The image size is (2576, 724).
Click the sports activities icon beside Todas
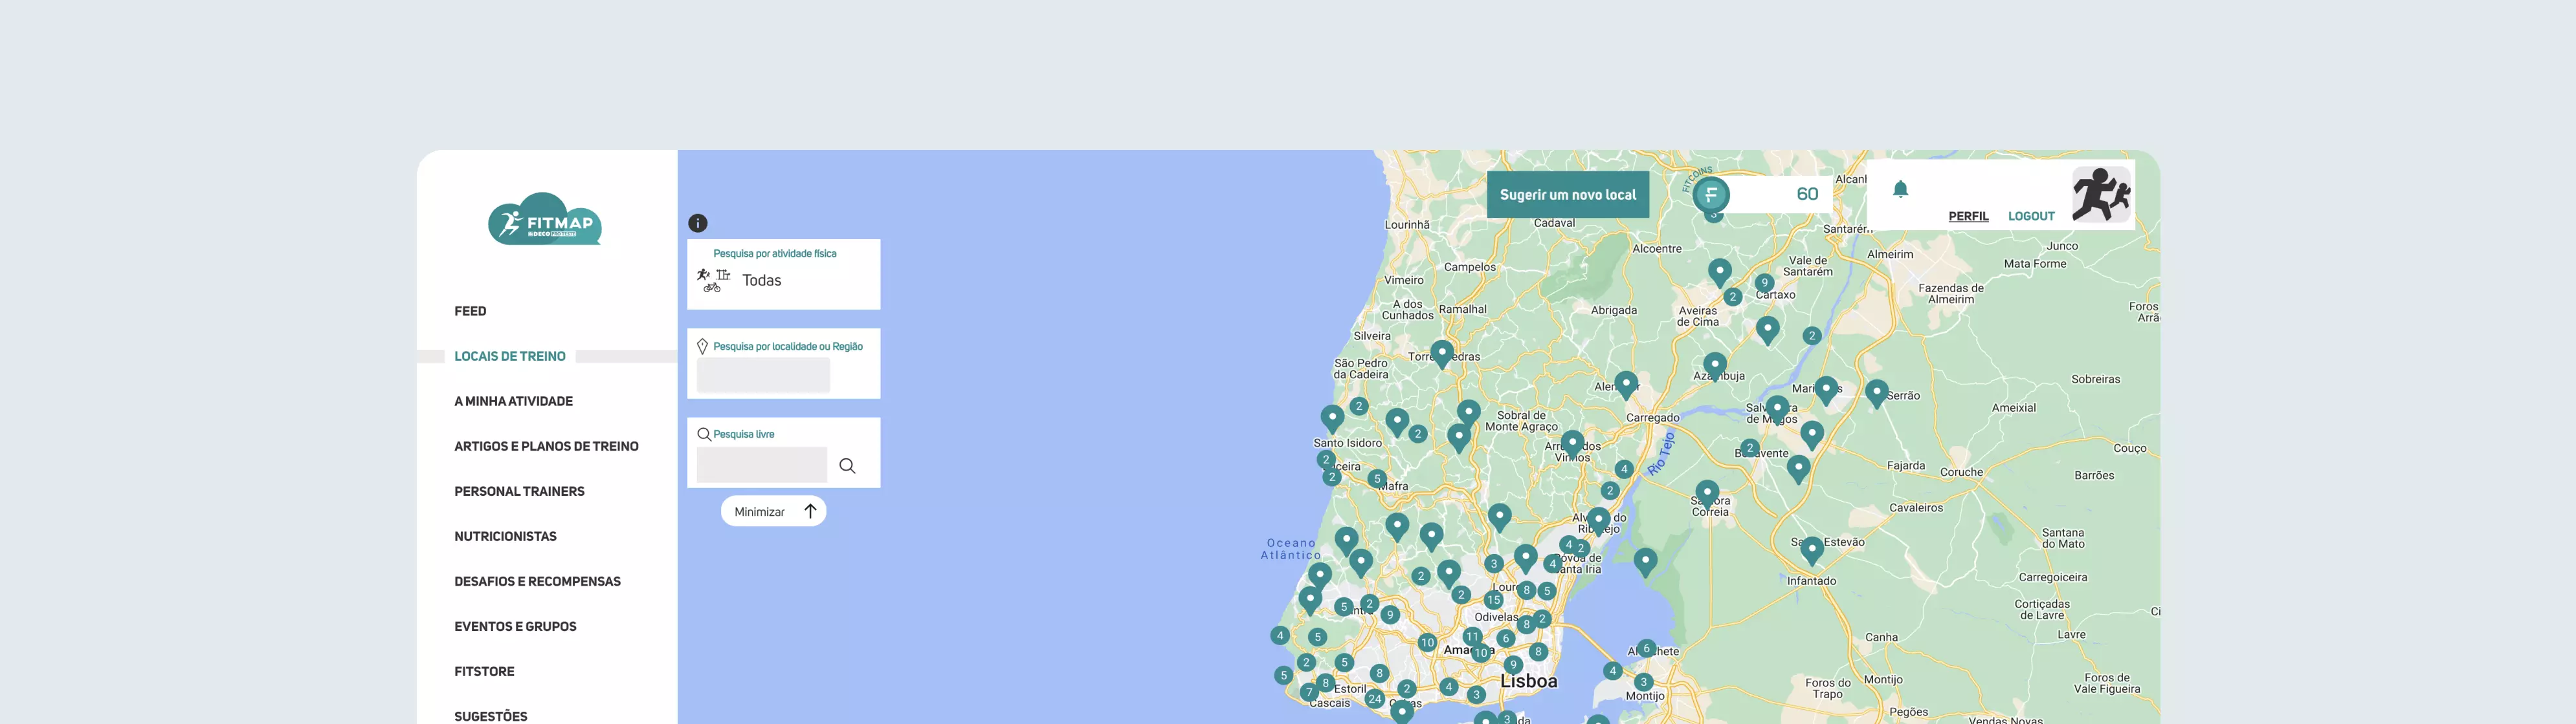coord(713,280)
